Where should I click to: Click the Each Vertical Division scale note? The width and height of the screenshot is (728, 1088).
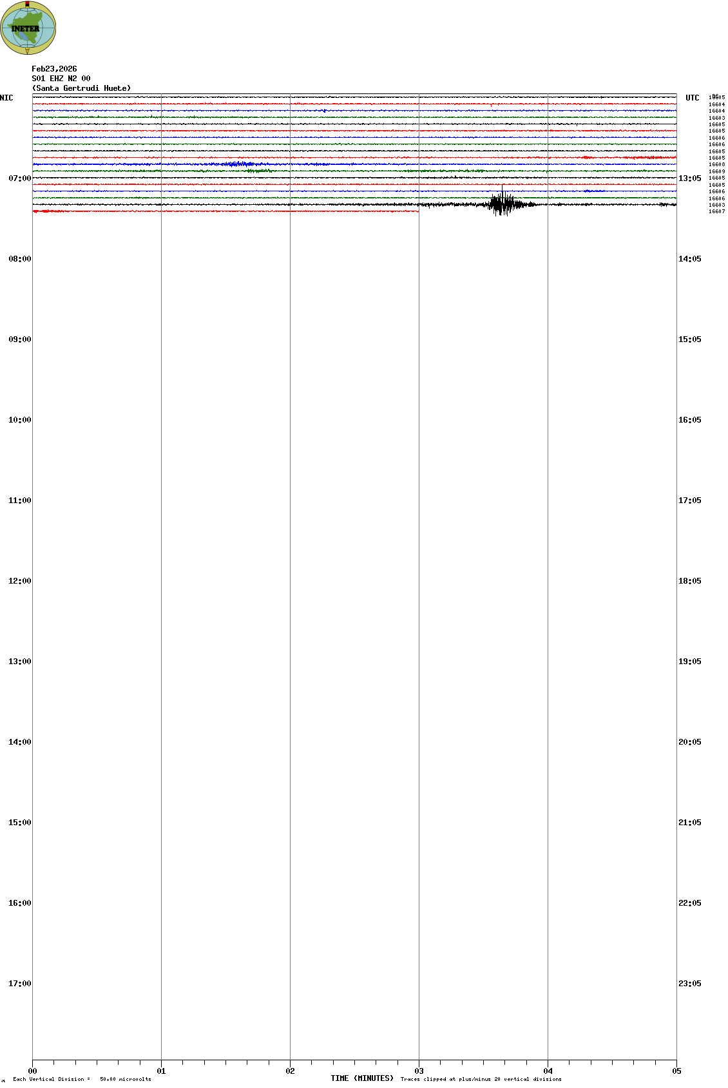[x=82, y=1079]
